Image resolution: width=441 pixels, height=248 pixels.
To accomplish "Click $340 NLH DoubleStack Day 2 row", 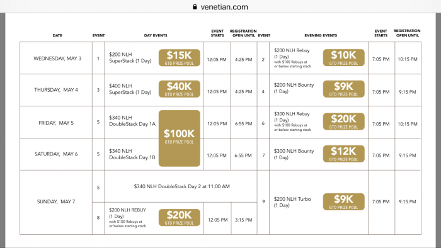I will [181, 186].
